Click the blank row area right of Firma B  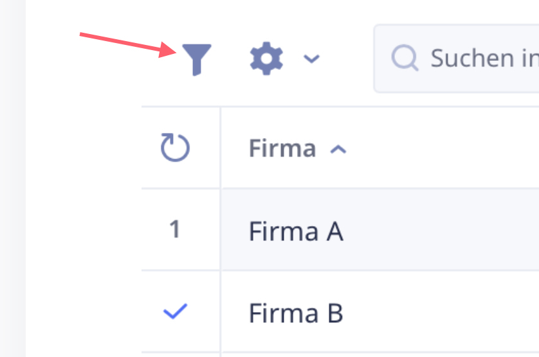(x=442, y=311)
